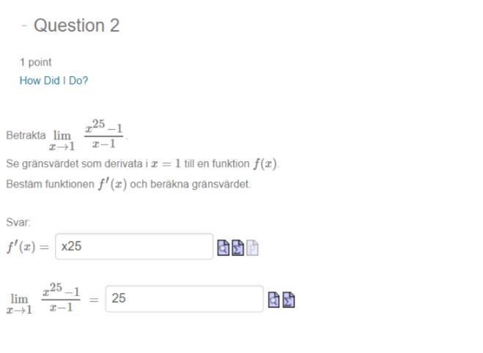Viewport: 483px width, 353px height.
Task: Click the f′(x) answer field containing x25
Action: 134,247
